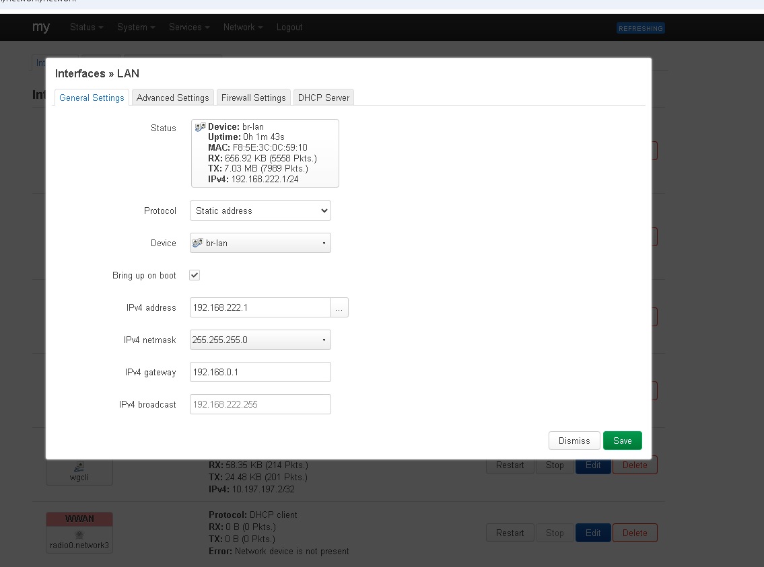The width and height of the screenshot is (764, 567).
Task: Open the Network menu in top bar
Action: [x=242, y=28]
